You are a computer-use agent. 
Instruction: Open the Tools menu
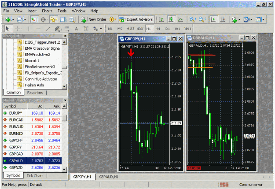click(62, 11)
